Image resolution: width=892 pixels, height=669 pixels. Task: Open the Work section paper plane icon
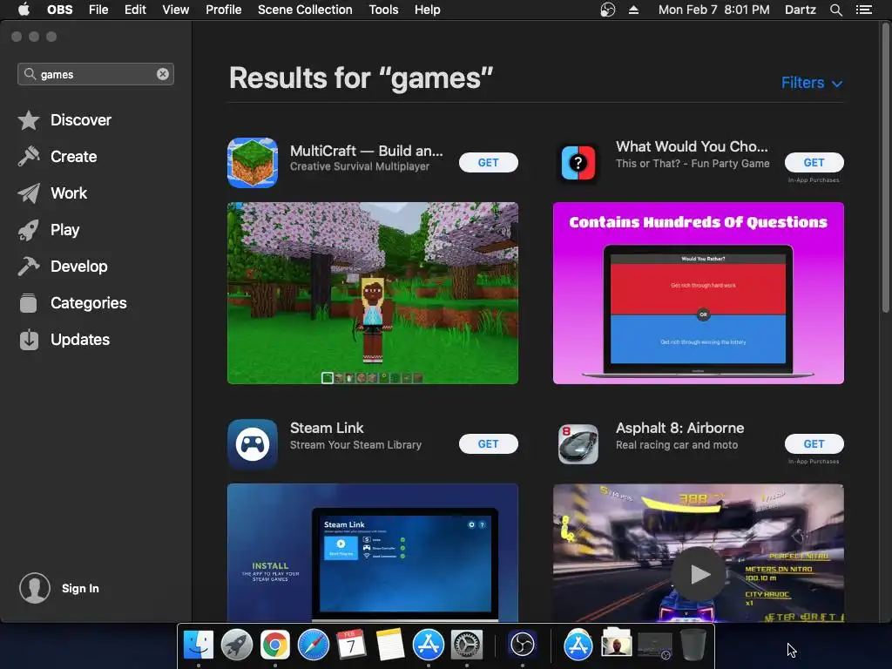pyautogui.click(x=29, y=193)
